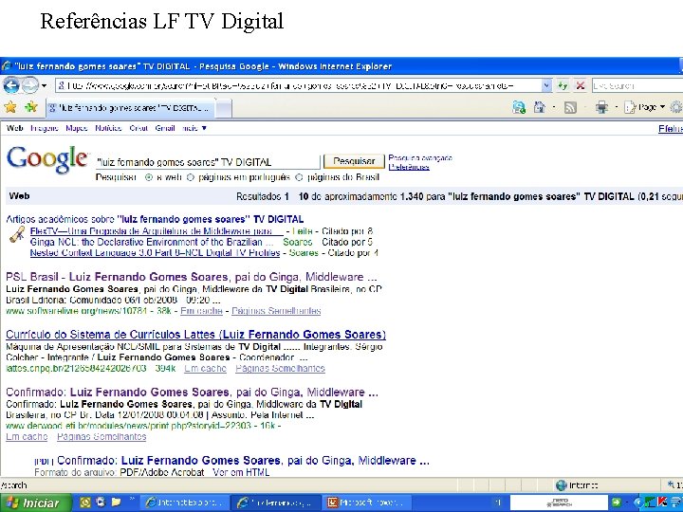The width and height of the screenshot is (683, 512).
Task: Open 'Páginas Semelhantes' for softwarelivre.org result
Action: coord(276,311)
